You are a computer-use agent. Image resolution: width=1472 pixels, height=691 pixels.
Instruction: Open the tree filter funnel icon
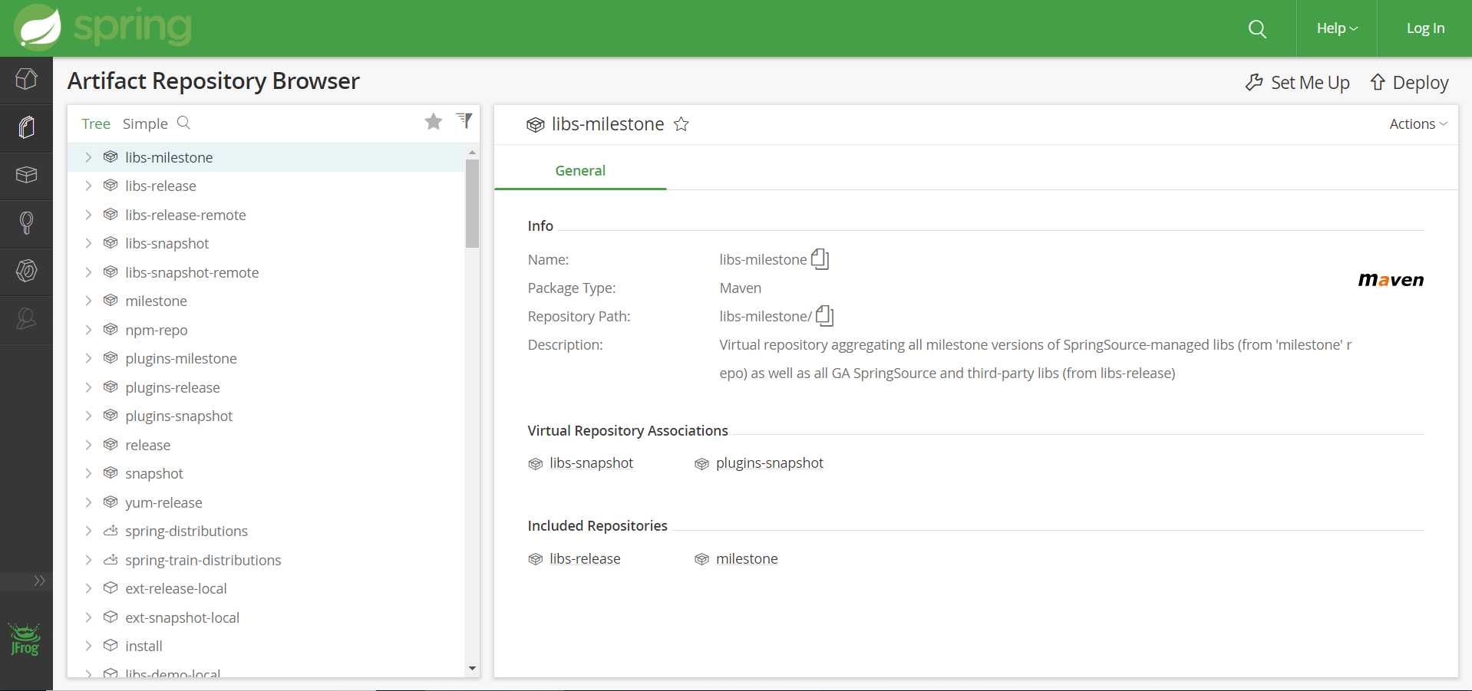[x=464, y=120]
